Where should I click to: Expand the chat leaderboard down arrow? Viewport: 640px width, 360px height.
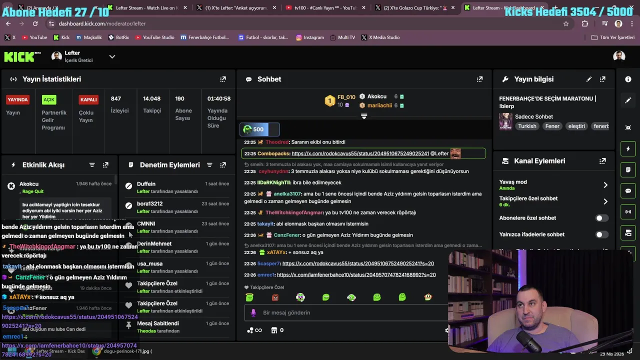tap(364, 116)
